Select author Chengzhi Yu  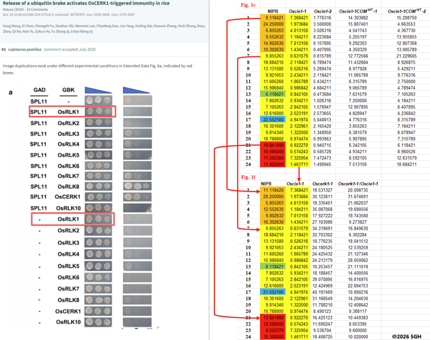pos(44,26)
